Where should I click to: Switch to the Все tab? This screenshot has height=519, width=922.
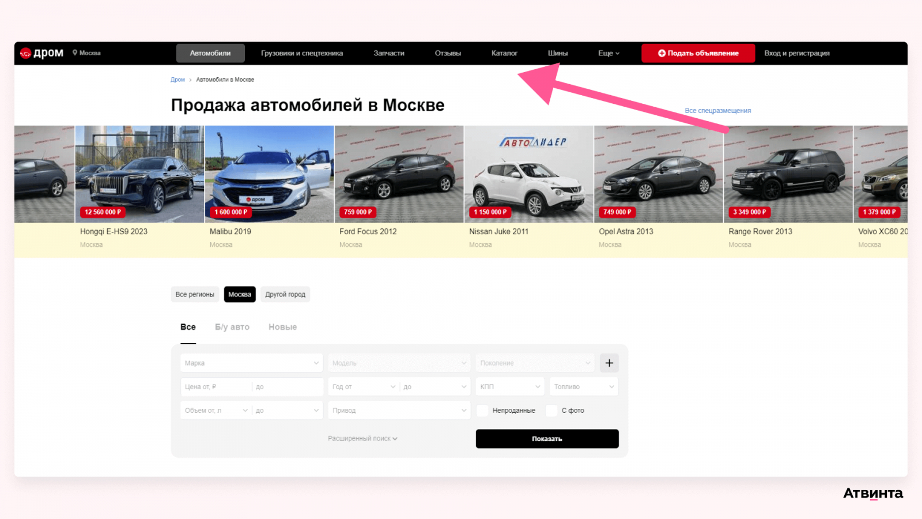click(188, 327)
